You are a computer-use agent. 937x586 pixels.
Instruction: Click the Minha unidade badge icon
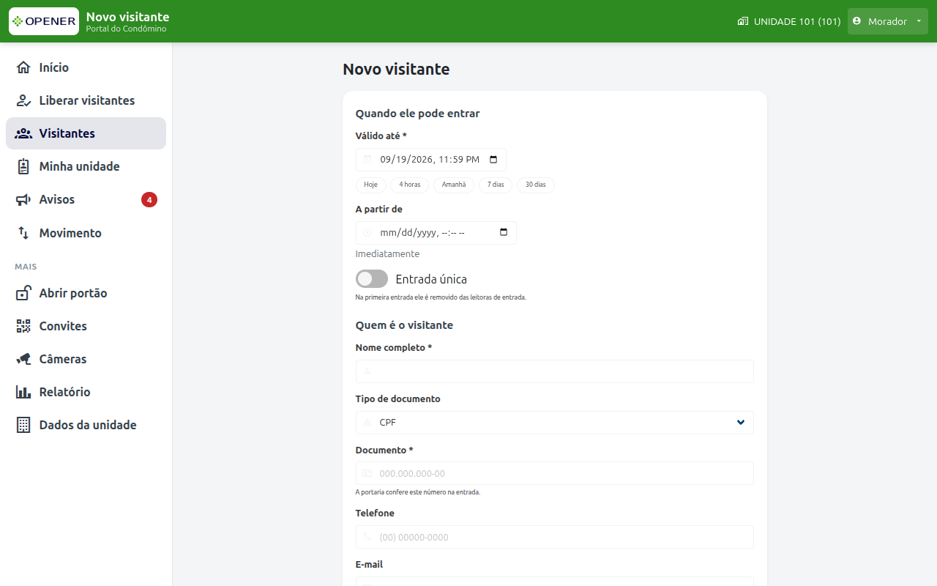(x=23, y=166)
